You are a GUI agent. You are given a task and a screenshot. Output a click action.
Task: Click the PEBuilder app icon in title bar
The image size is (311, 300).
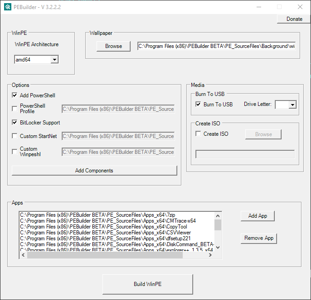(x=8, y=7)
